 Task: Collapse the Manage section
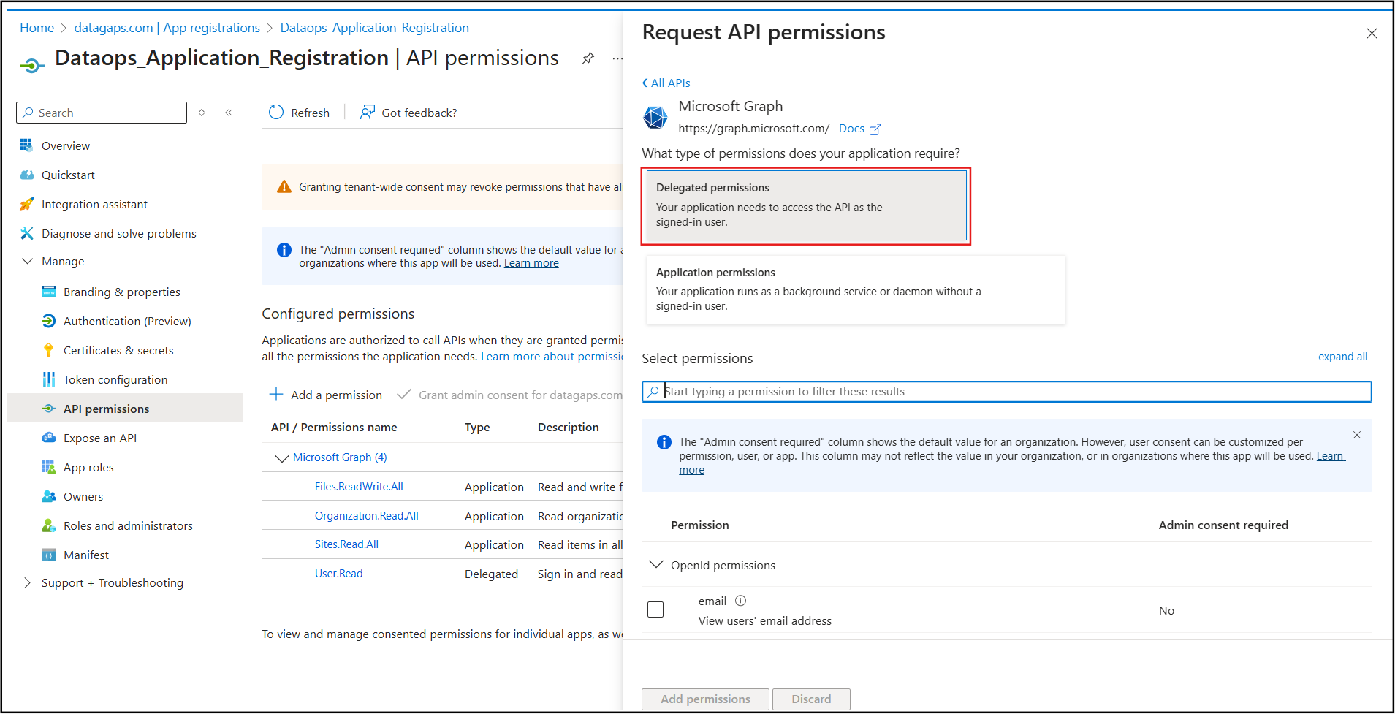point(28,261)
